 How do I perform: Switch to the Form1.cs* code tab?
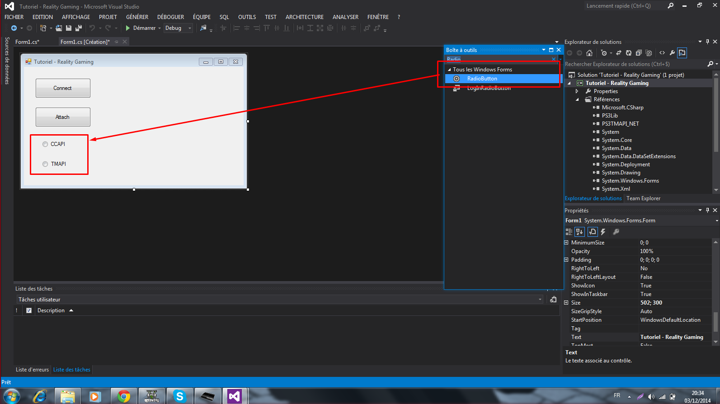27,42
